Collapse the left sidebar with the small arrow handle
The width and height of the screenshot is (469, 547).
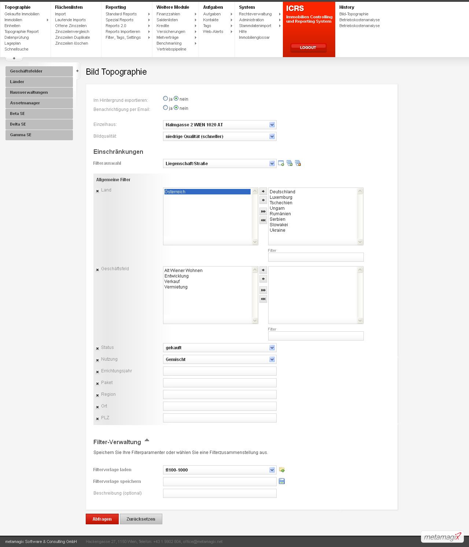click(x=77, y=71)
